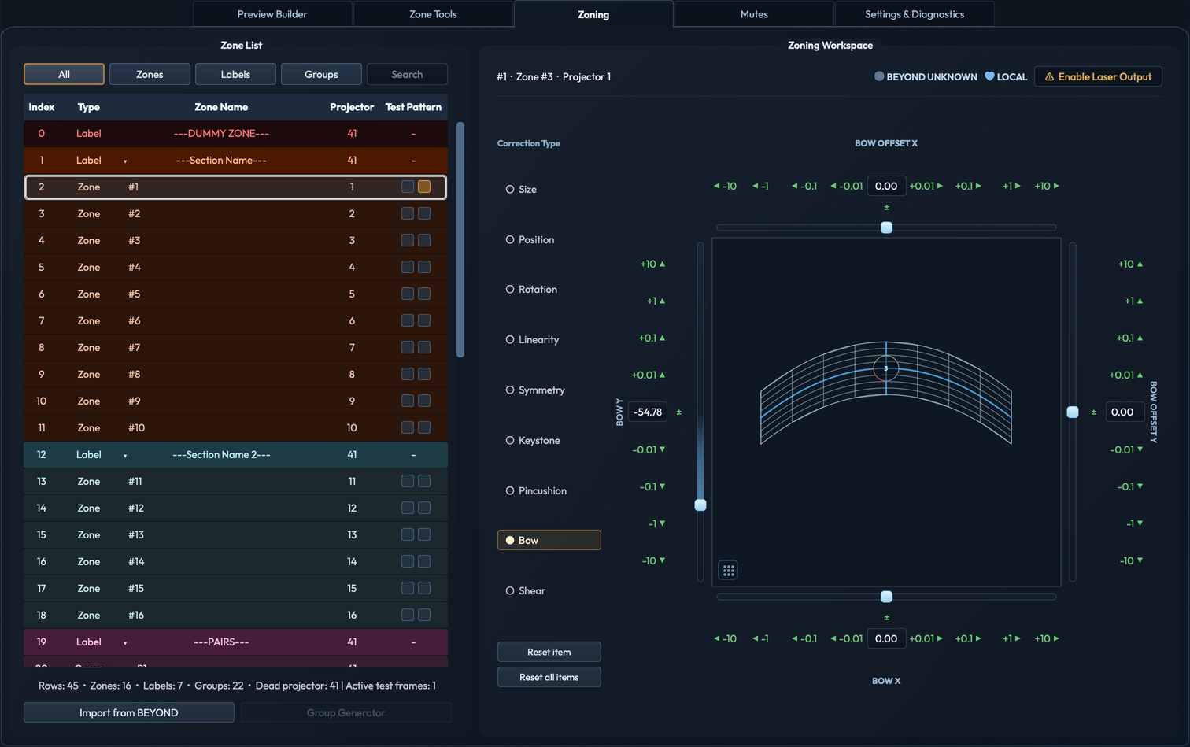Select the ---DUMMY ZONE--- label row
1190x747 pixels.
point(235,133)
